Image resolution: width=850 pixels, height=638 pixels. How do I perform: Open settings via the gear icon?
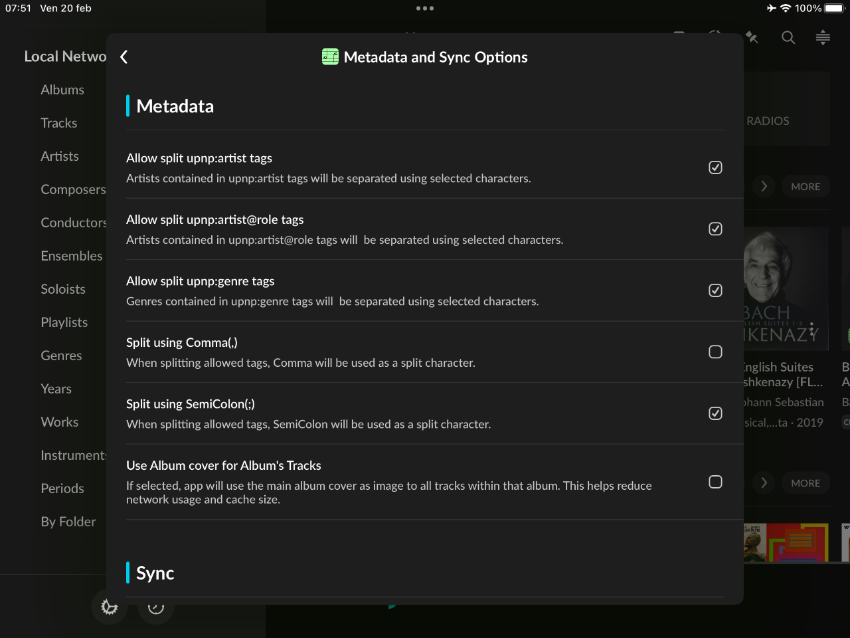[x=110, y=607]
